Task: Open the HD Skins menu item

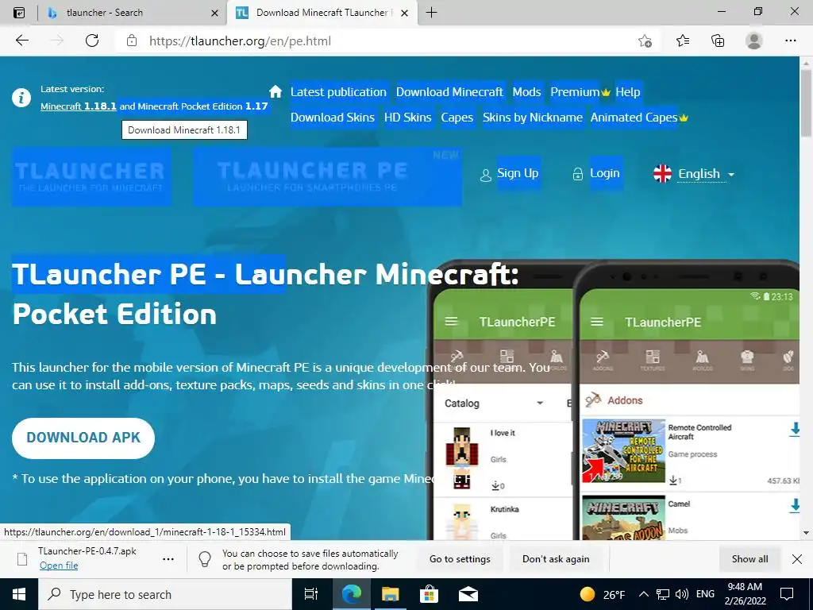Action: pyautogui.click(x=407, y=118)
